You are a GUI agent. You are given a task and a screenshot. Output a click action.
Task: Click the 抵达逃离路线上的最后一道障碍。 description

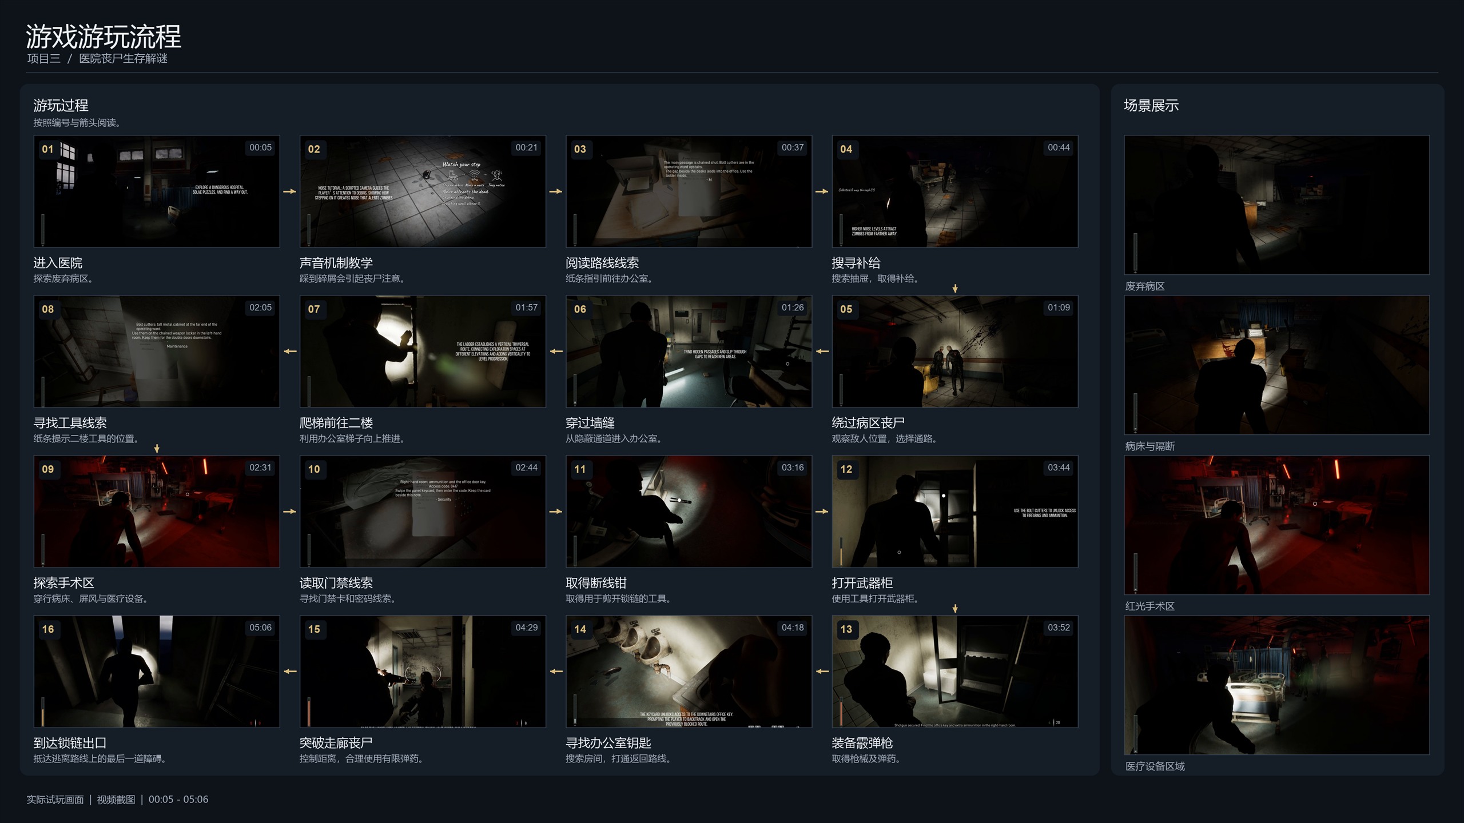(100, 759)
